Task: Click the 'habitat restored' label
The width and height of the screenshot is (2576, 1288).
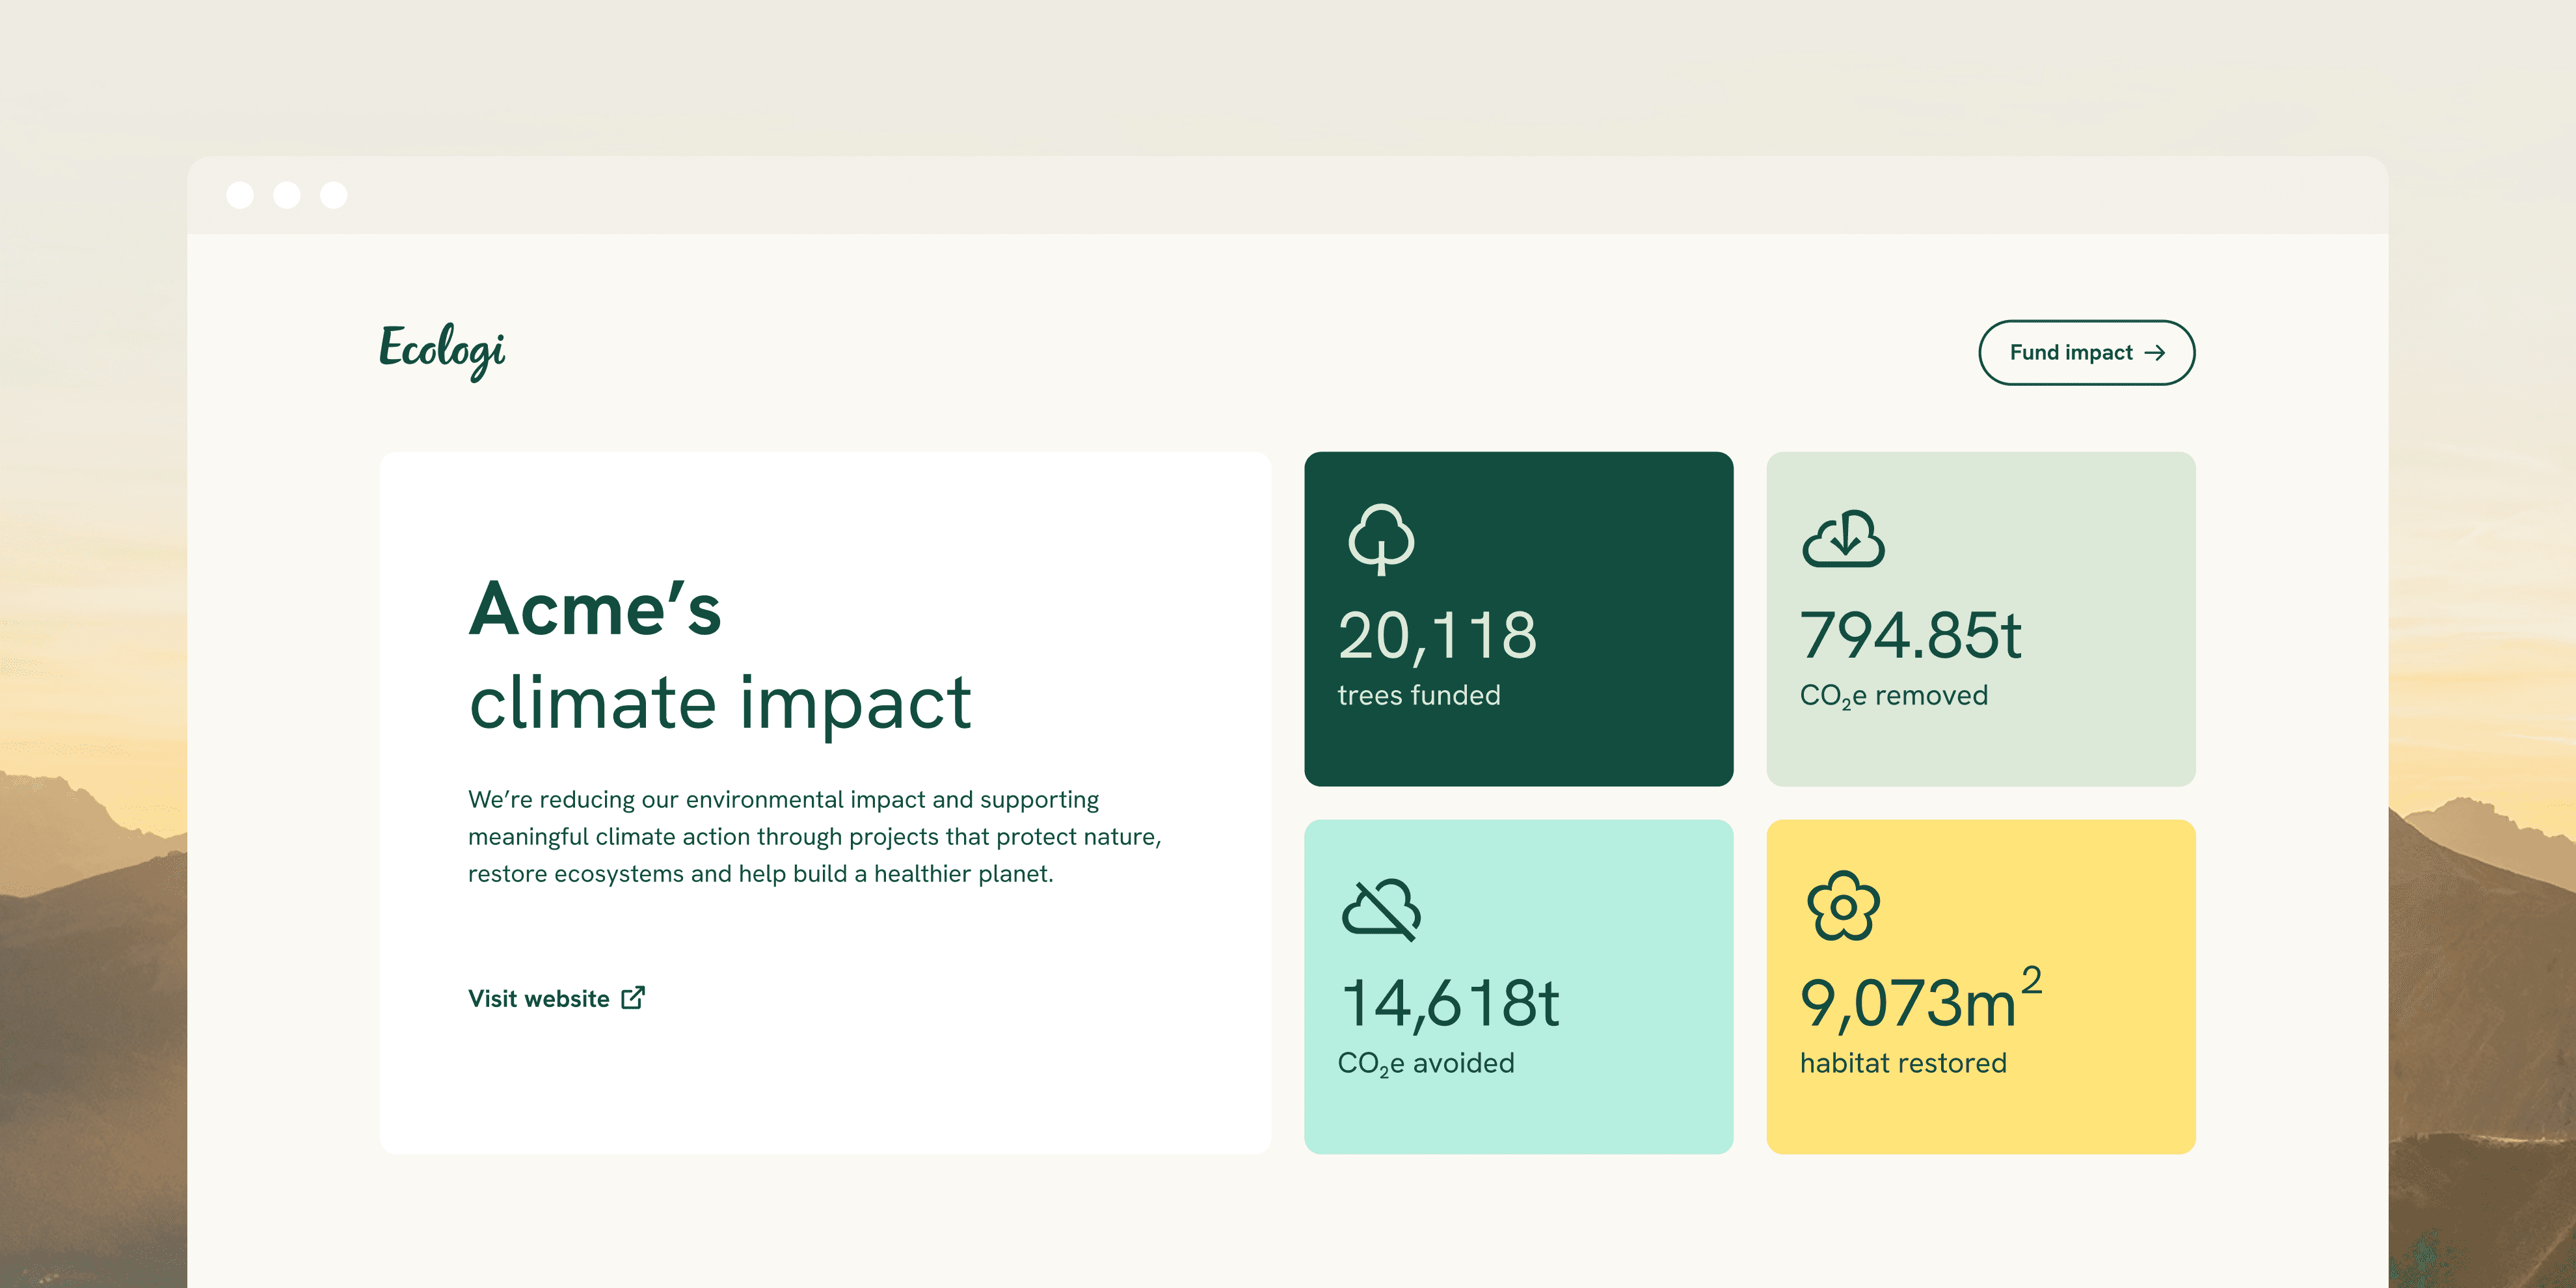Action: coord(1903,1063)
